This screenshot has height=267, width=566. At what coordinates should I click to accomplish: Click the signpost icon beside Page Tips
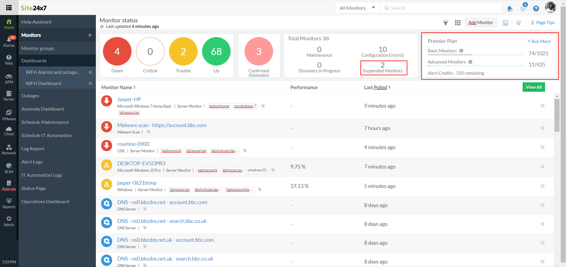point(519,23)
